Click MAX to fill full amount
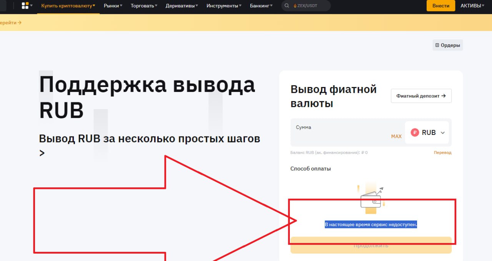The height and width of the screenshot is (261, 492). [x=396, y=136]
